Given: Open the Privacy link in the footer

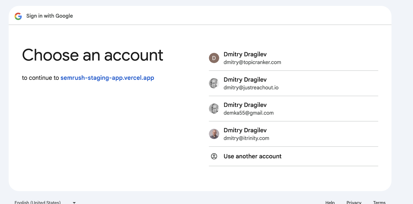Looking at the screenshot, I should point(354,202).
